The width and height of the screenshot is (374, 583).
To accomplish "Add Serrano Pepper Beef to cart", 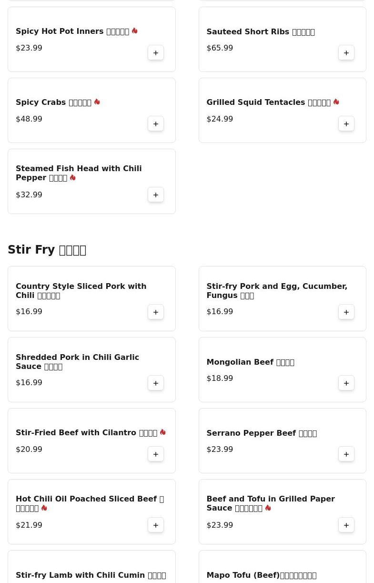I will (x=346, y=454).
